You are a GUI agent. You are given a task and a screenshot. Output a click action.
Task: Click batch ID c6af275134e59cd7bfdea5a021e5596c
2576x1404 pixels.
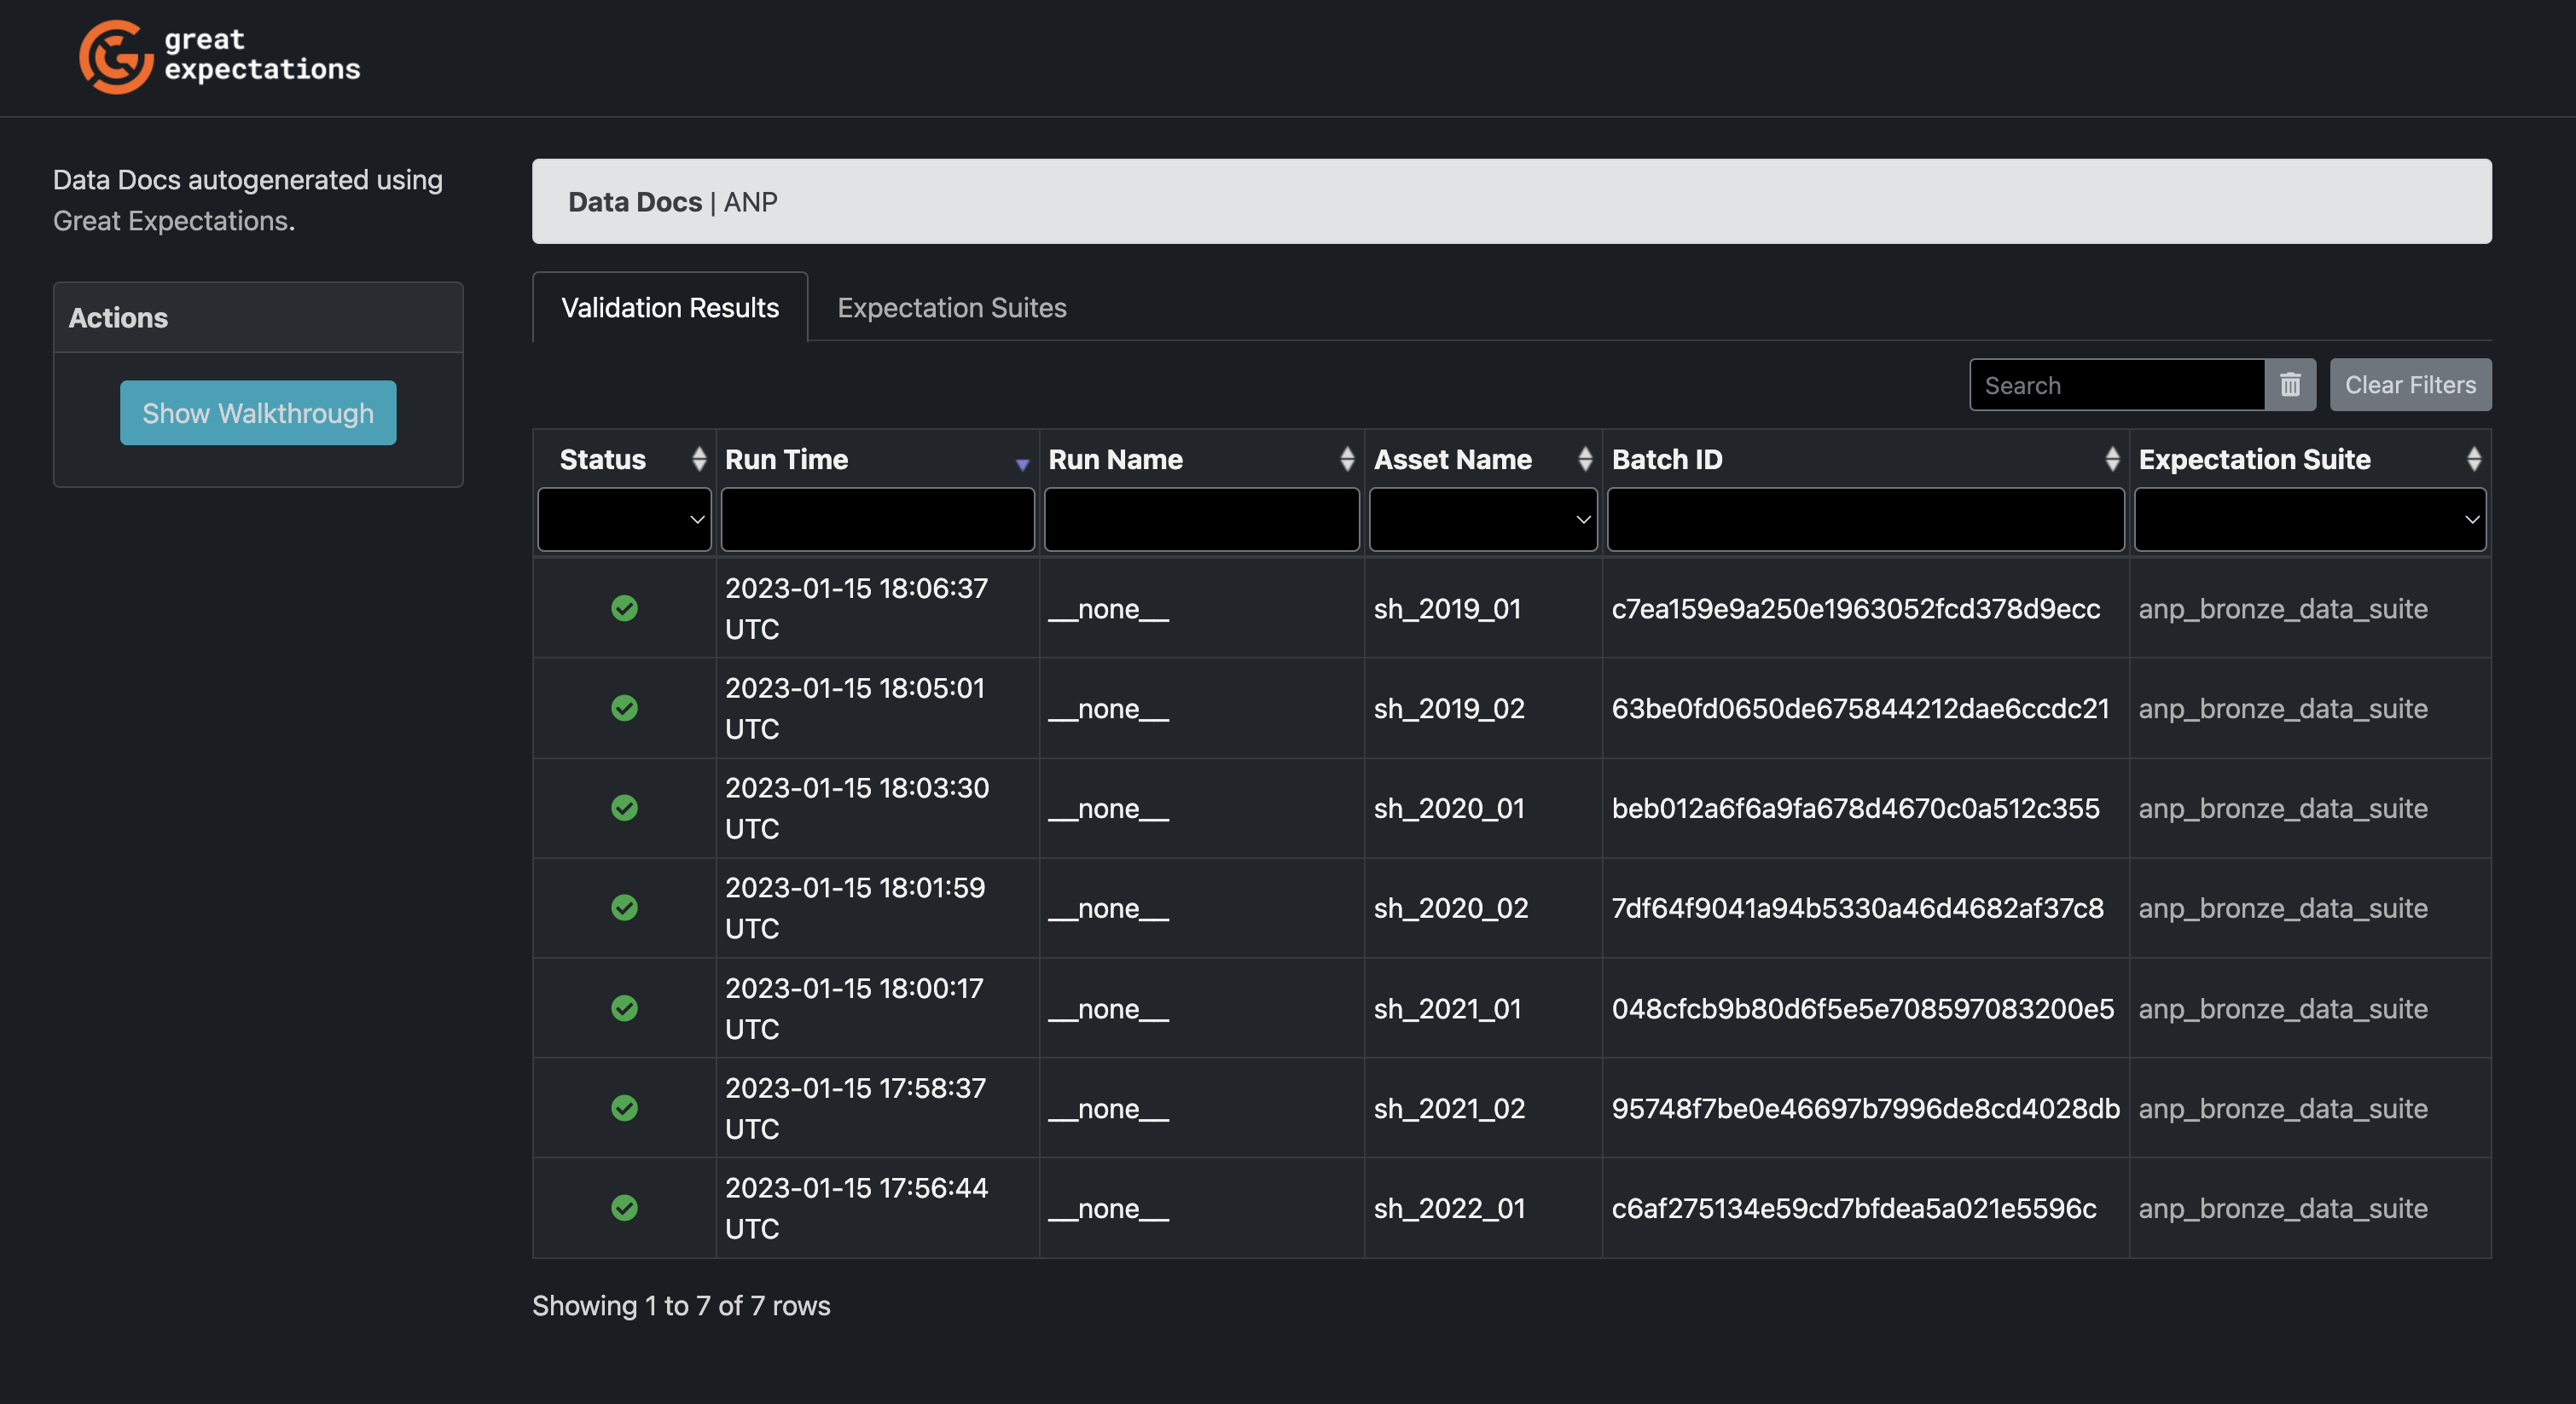pyautogui.click(x=1854, y=1209)
